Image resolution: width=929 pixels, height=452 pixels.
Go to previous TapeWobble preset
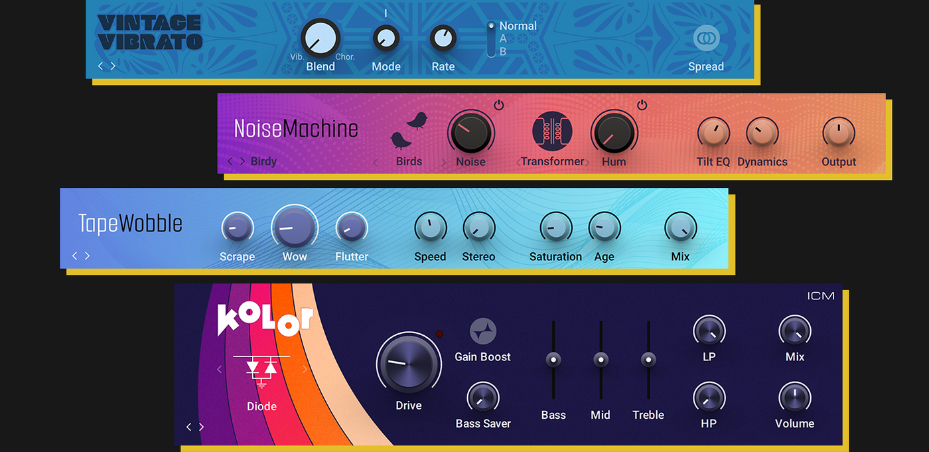(75, 256)
